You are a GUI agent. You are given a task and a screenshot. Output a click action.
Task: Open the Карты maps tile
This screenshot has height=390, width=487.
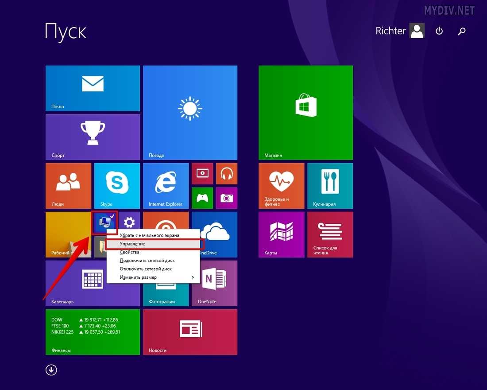tap(282, 234)
